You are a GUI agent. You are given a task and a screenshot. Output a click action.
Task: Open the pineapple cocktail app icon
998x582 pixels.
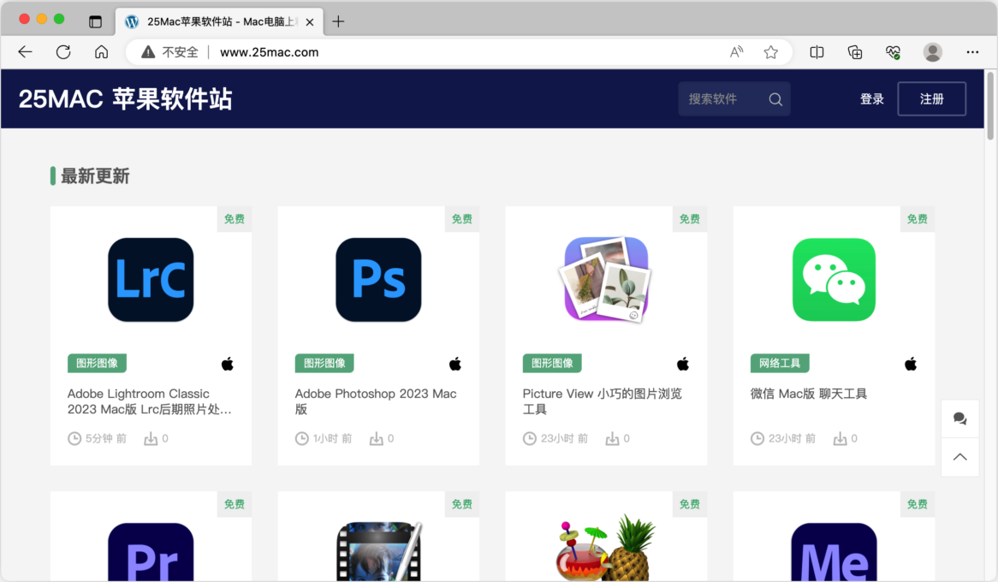(605, 548)
